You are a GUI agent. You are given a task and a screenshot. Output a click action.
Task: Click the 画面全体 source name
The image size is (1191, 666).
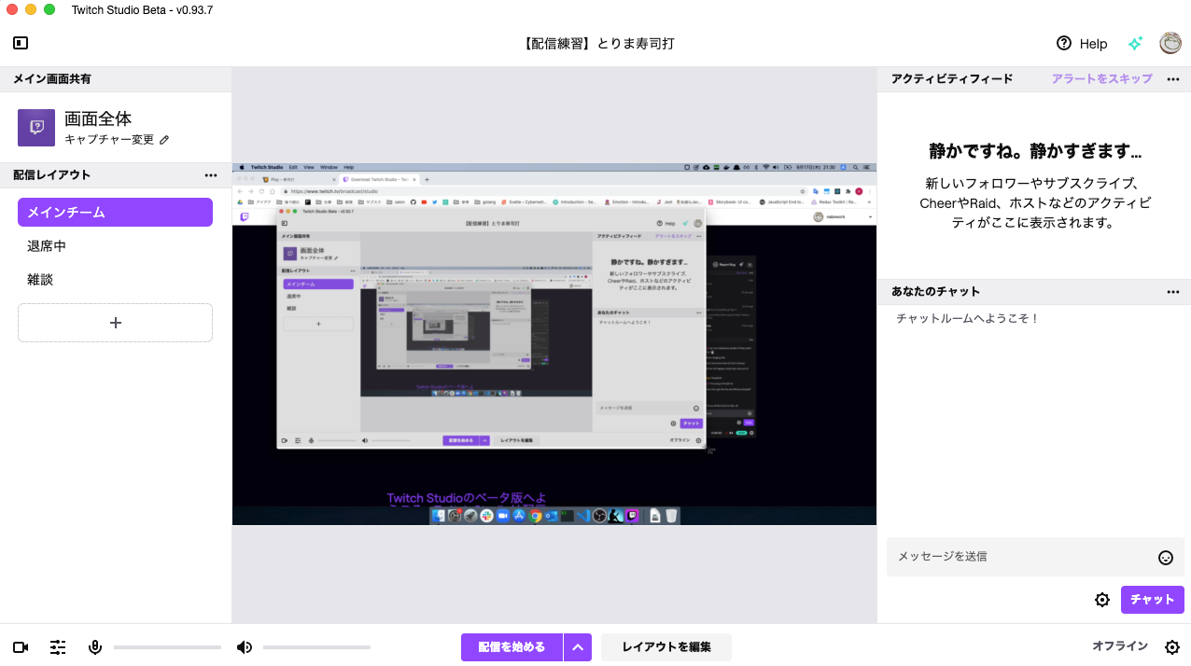coord(98,118)
